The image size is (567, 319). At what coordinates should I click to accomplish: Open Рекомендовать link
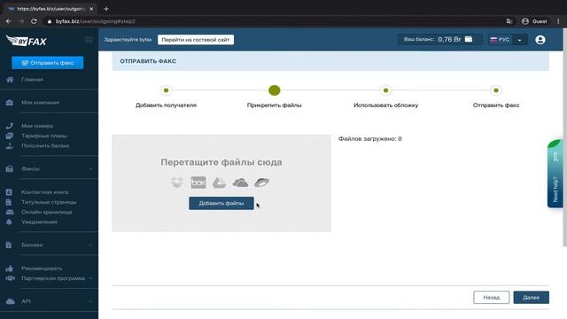pyautogui.click(x=42, y=268)
